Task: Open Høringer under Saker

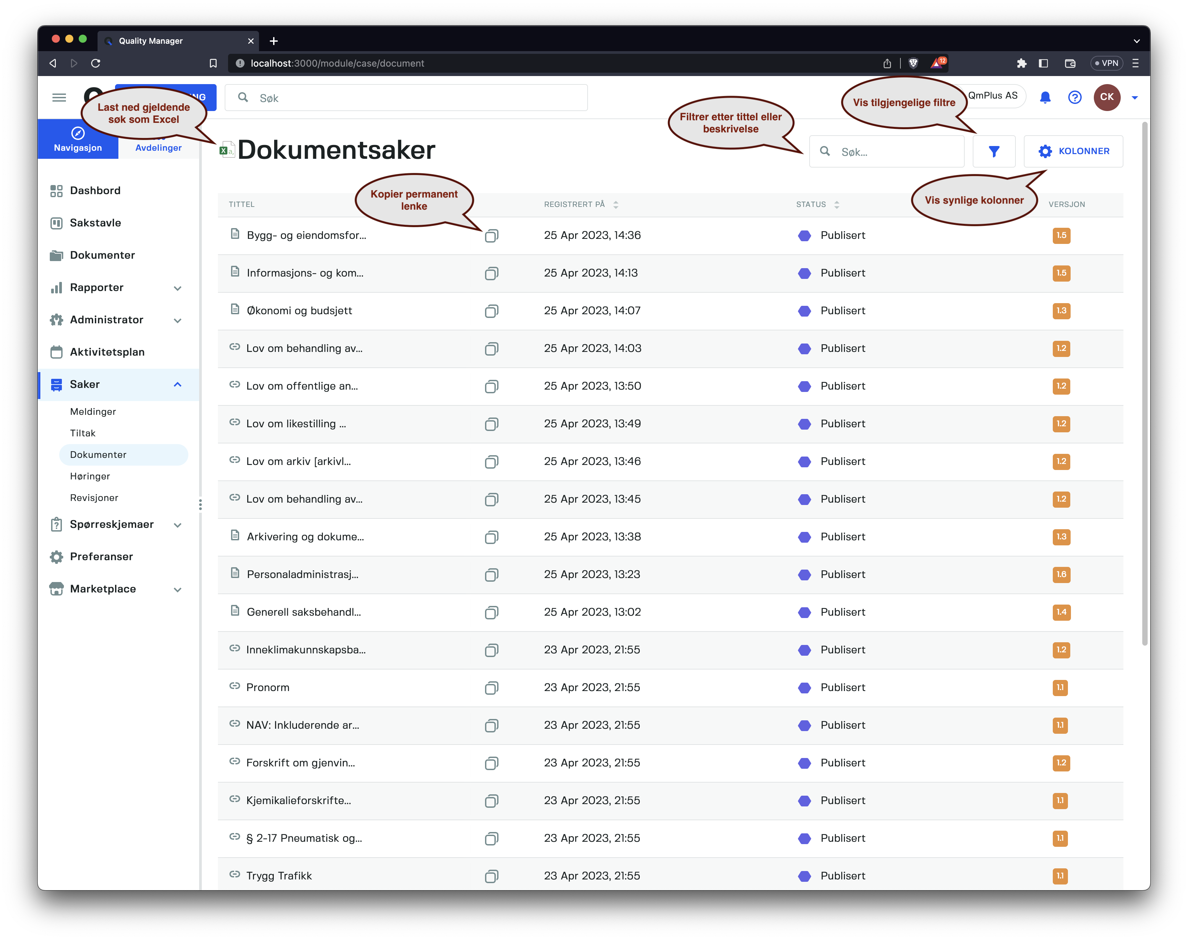Action: coord(90,476)
